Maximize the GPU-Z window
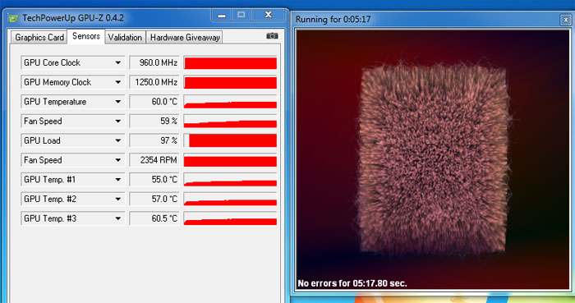 [241, 15]
